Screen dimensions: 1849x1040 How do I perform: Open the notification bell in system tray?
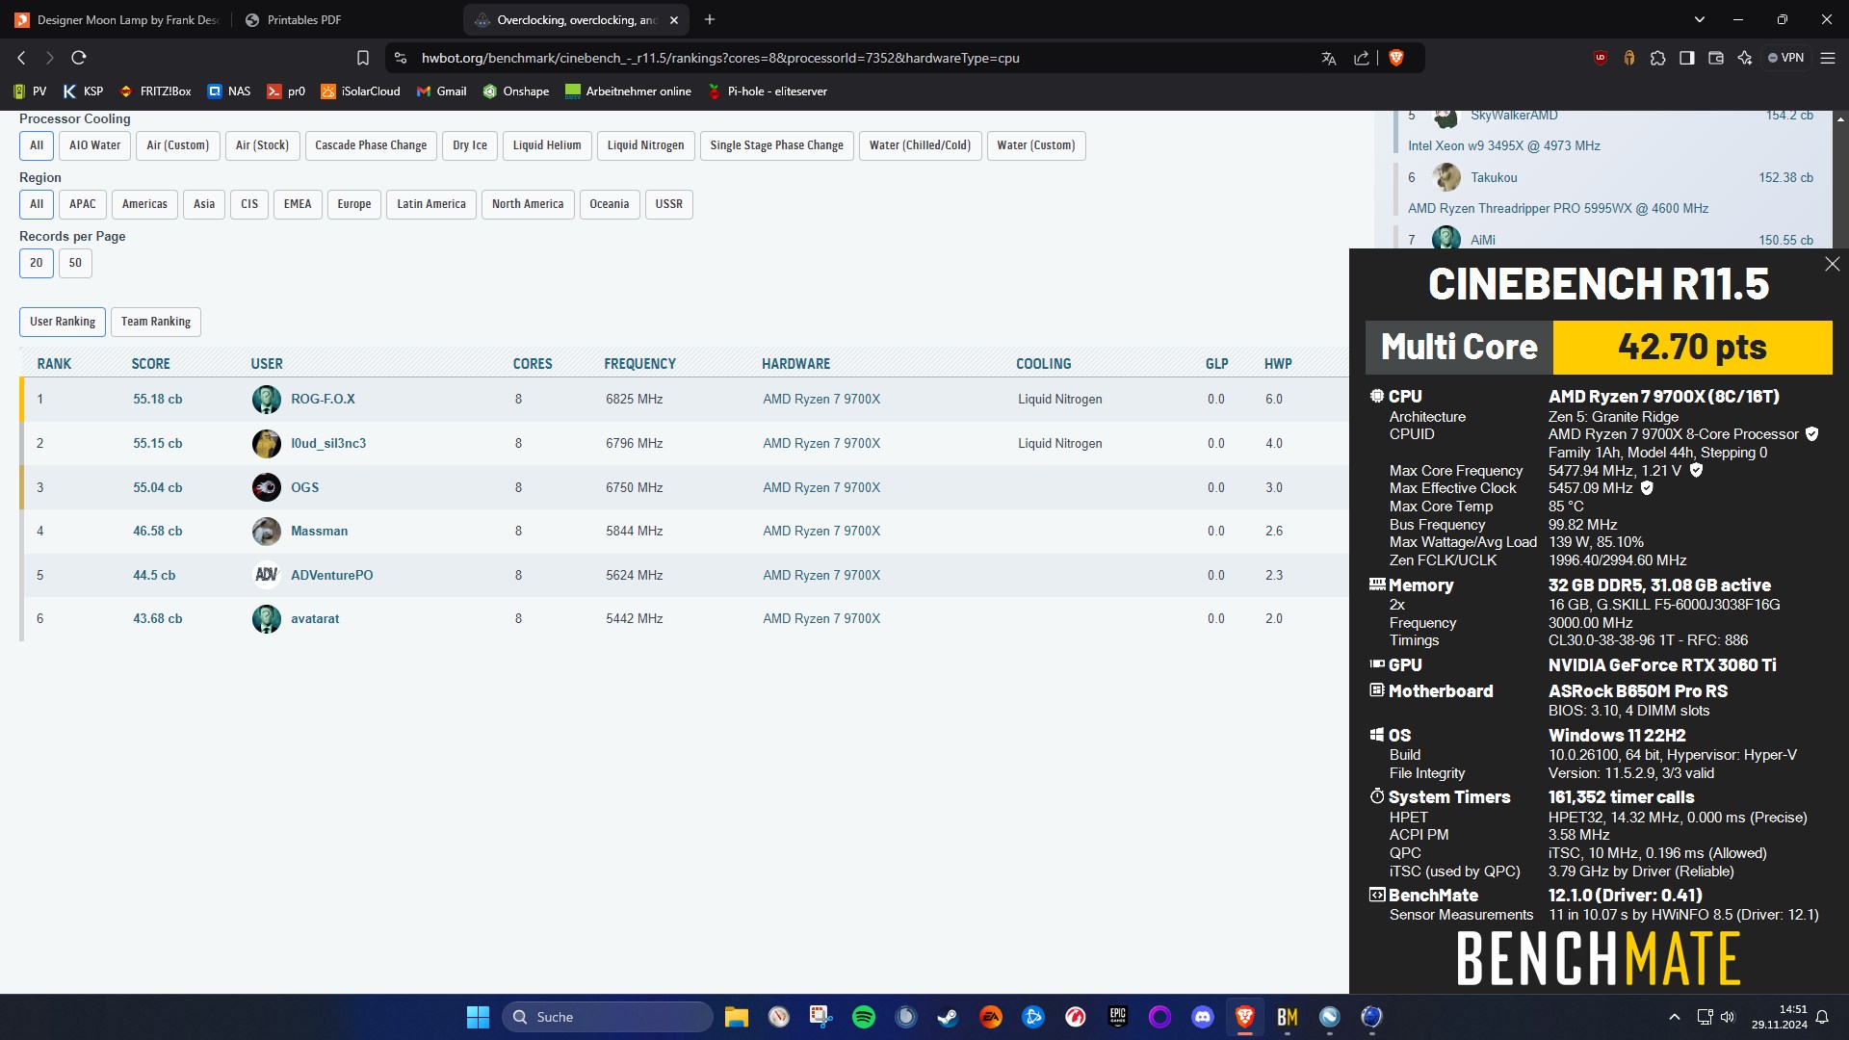pos(1822,1017)
